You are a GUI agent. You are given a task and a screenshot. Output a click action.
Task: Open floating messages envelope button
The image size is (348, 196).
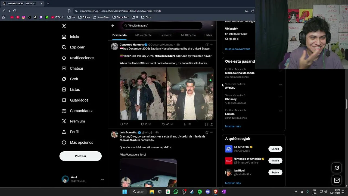click(337, 180)
